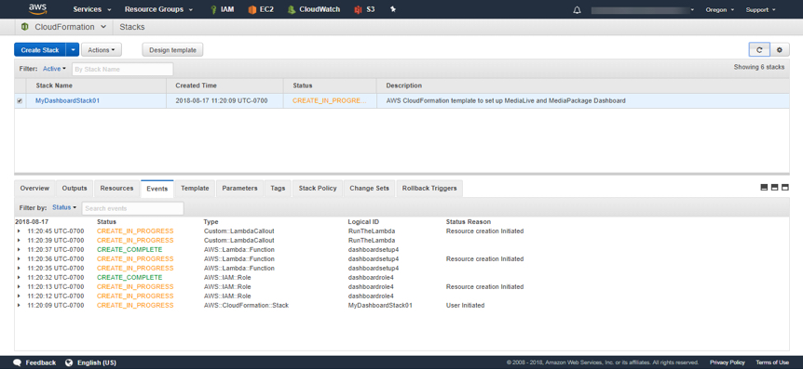Open the Actions dropdown
Screen dimensions: 803x369
[x=102, y=50]
